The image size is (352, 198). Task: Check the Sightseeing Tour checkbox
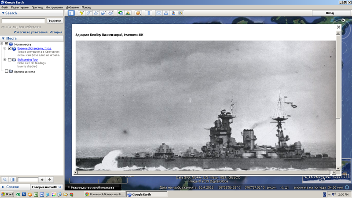(x=10, y=60)
